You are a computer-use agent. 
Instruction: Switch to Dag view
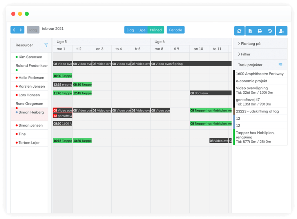click(130, 30)
